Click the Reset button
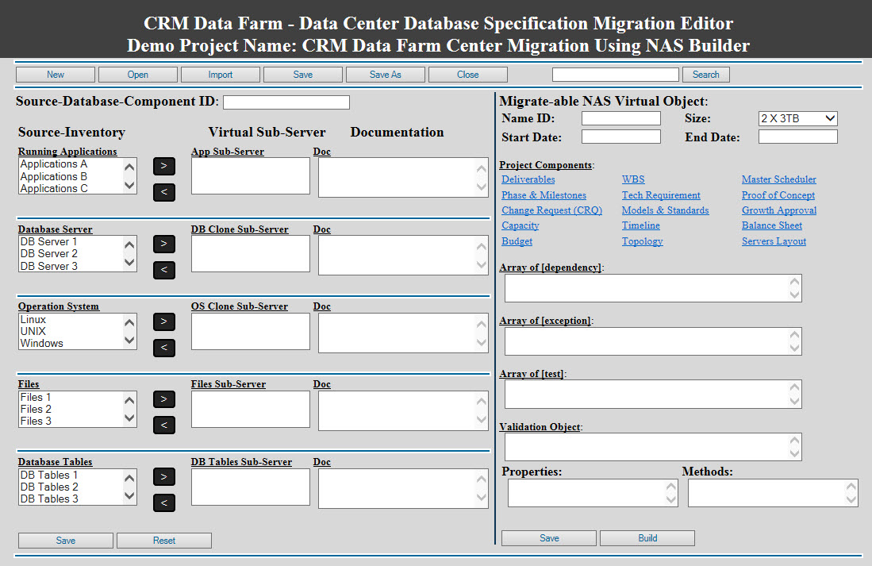 163,540
